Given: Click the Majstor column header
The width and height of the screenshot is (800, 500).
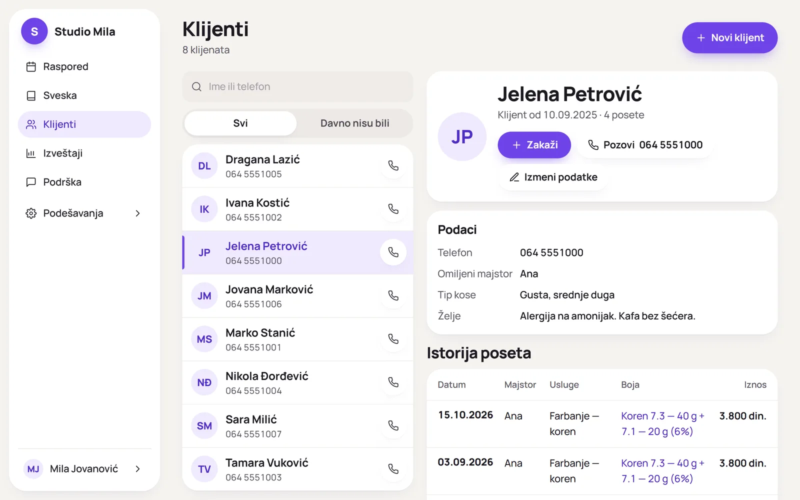Looking at the screenshot, I should (x=520, y=384).
